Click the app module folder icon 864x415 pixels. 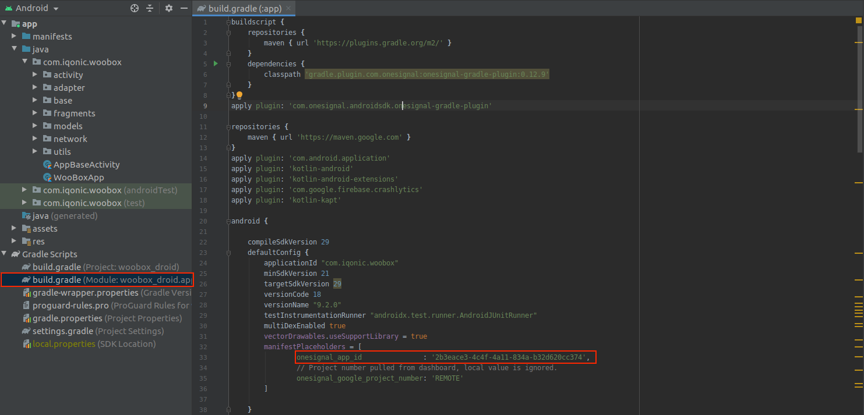click(15, 24)
